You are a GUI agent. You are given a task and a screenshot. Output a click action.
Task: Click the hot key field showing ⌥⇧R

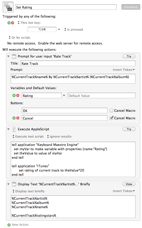[x=42, y=29]
